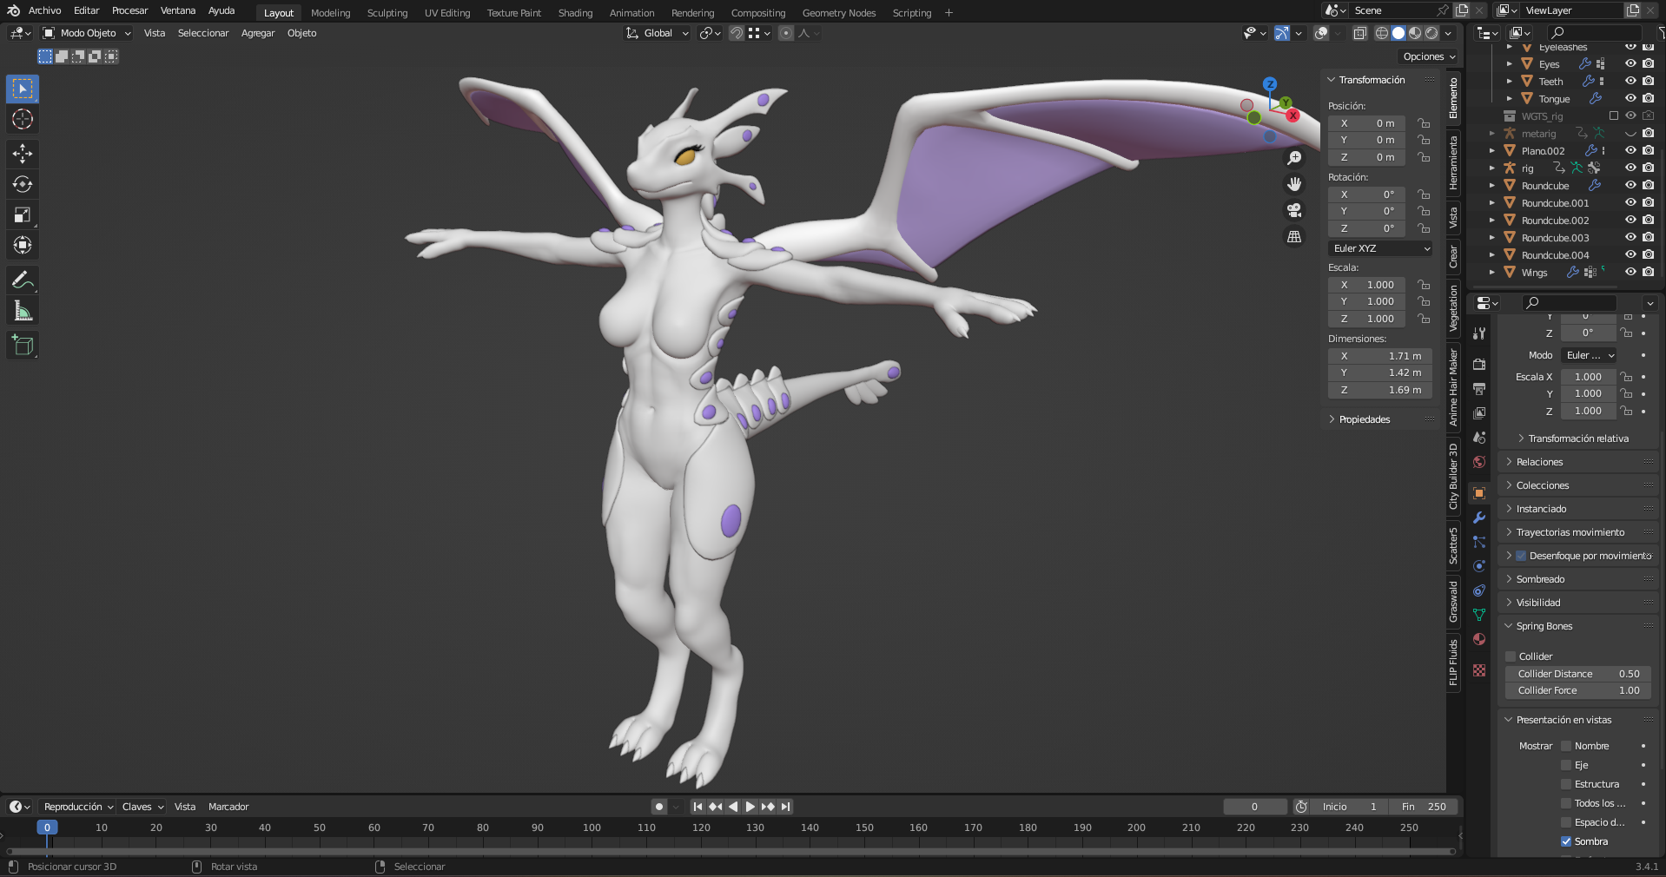Click frame 100 on the timeline ruler

592,828
